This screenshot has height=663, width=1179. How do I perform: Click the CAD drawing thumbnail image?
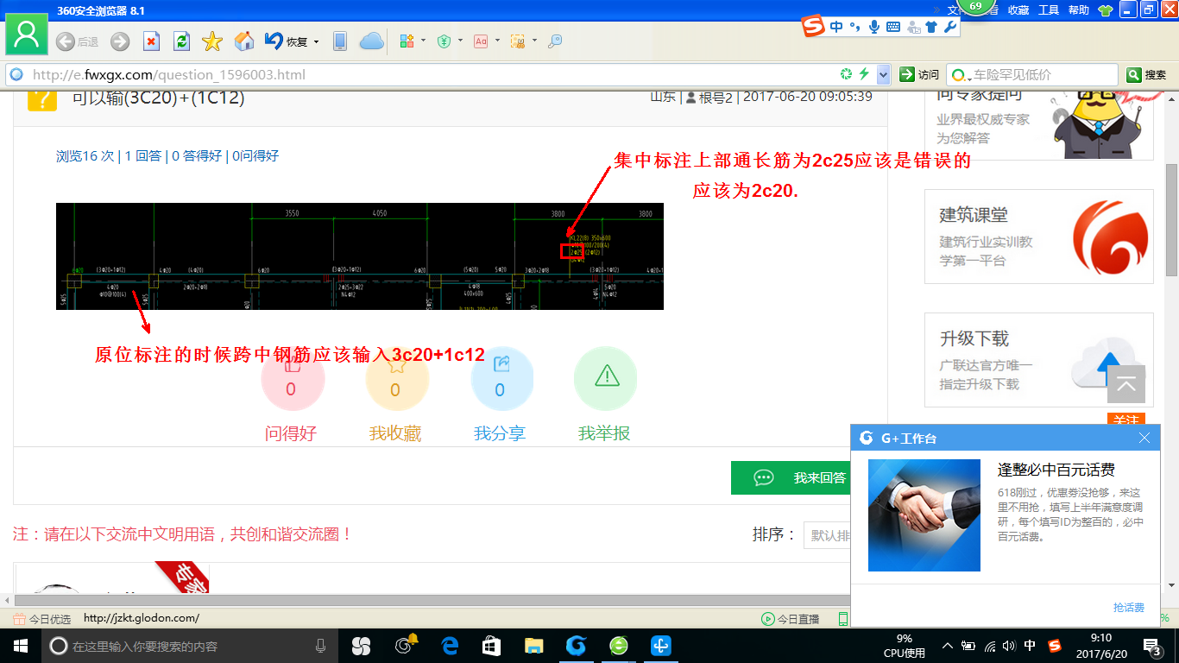(x=360, y=256)
